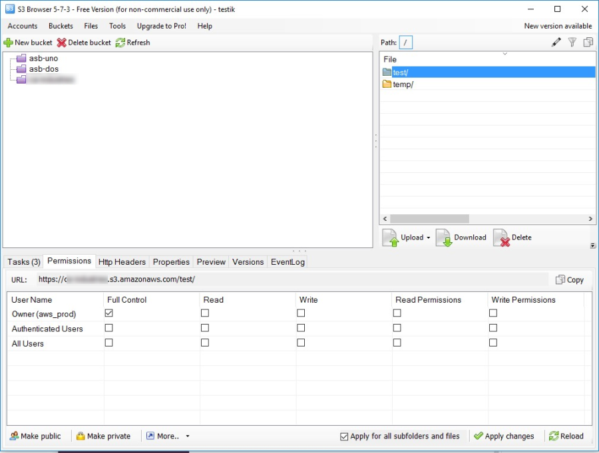Open the Files menu
599x453 pixels.
coord(91,26)
